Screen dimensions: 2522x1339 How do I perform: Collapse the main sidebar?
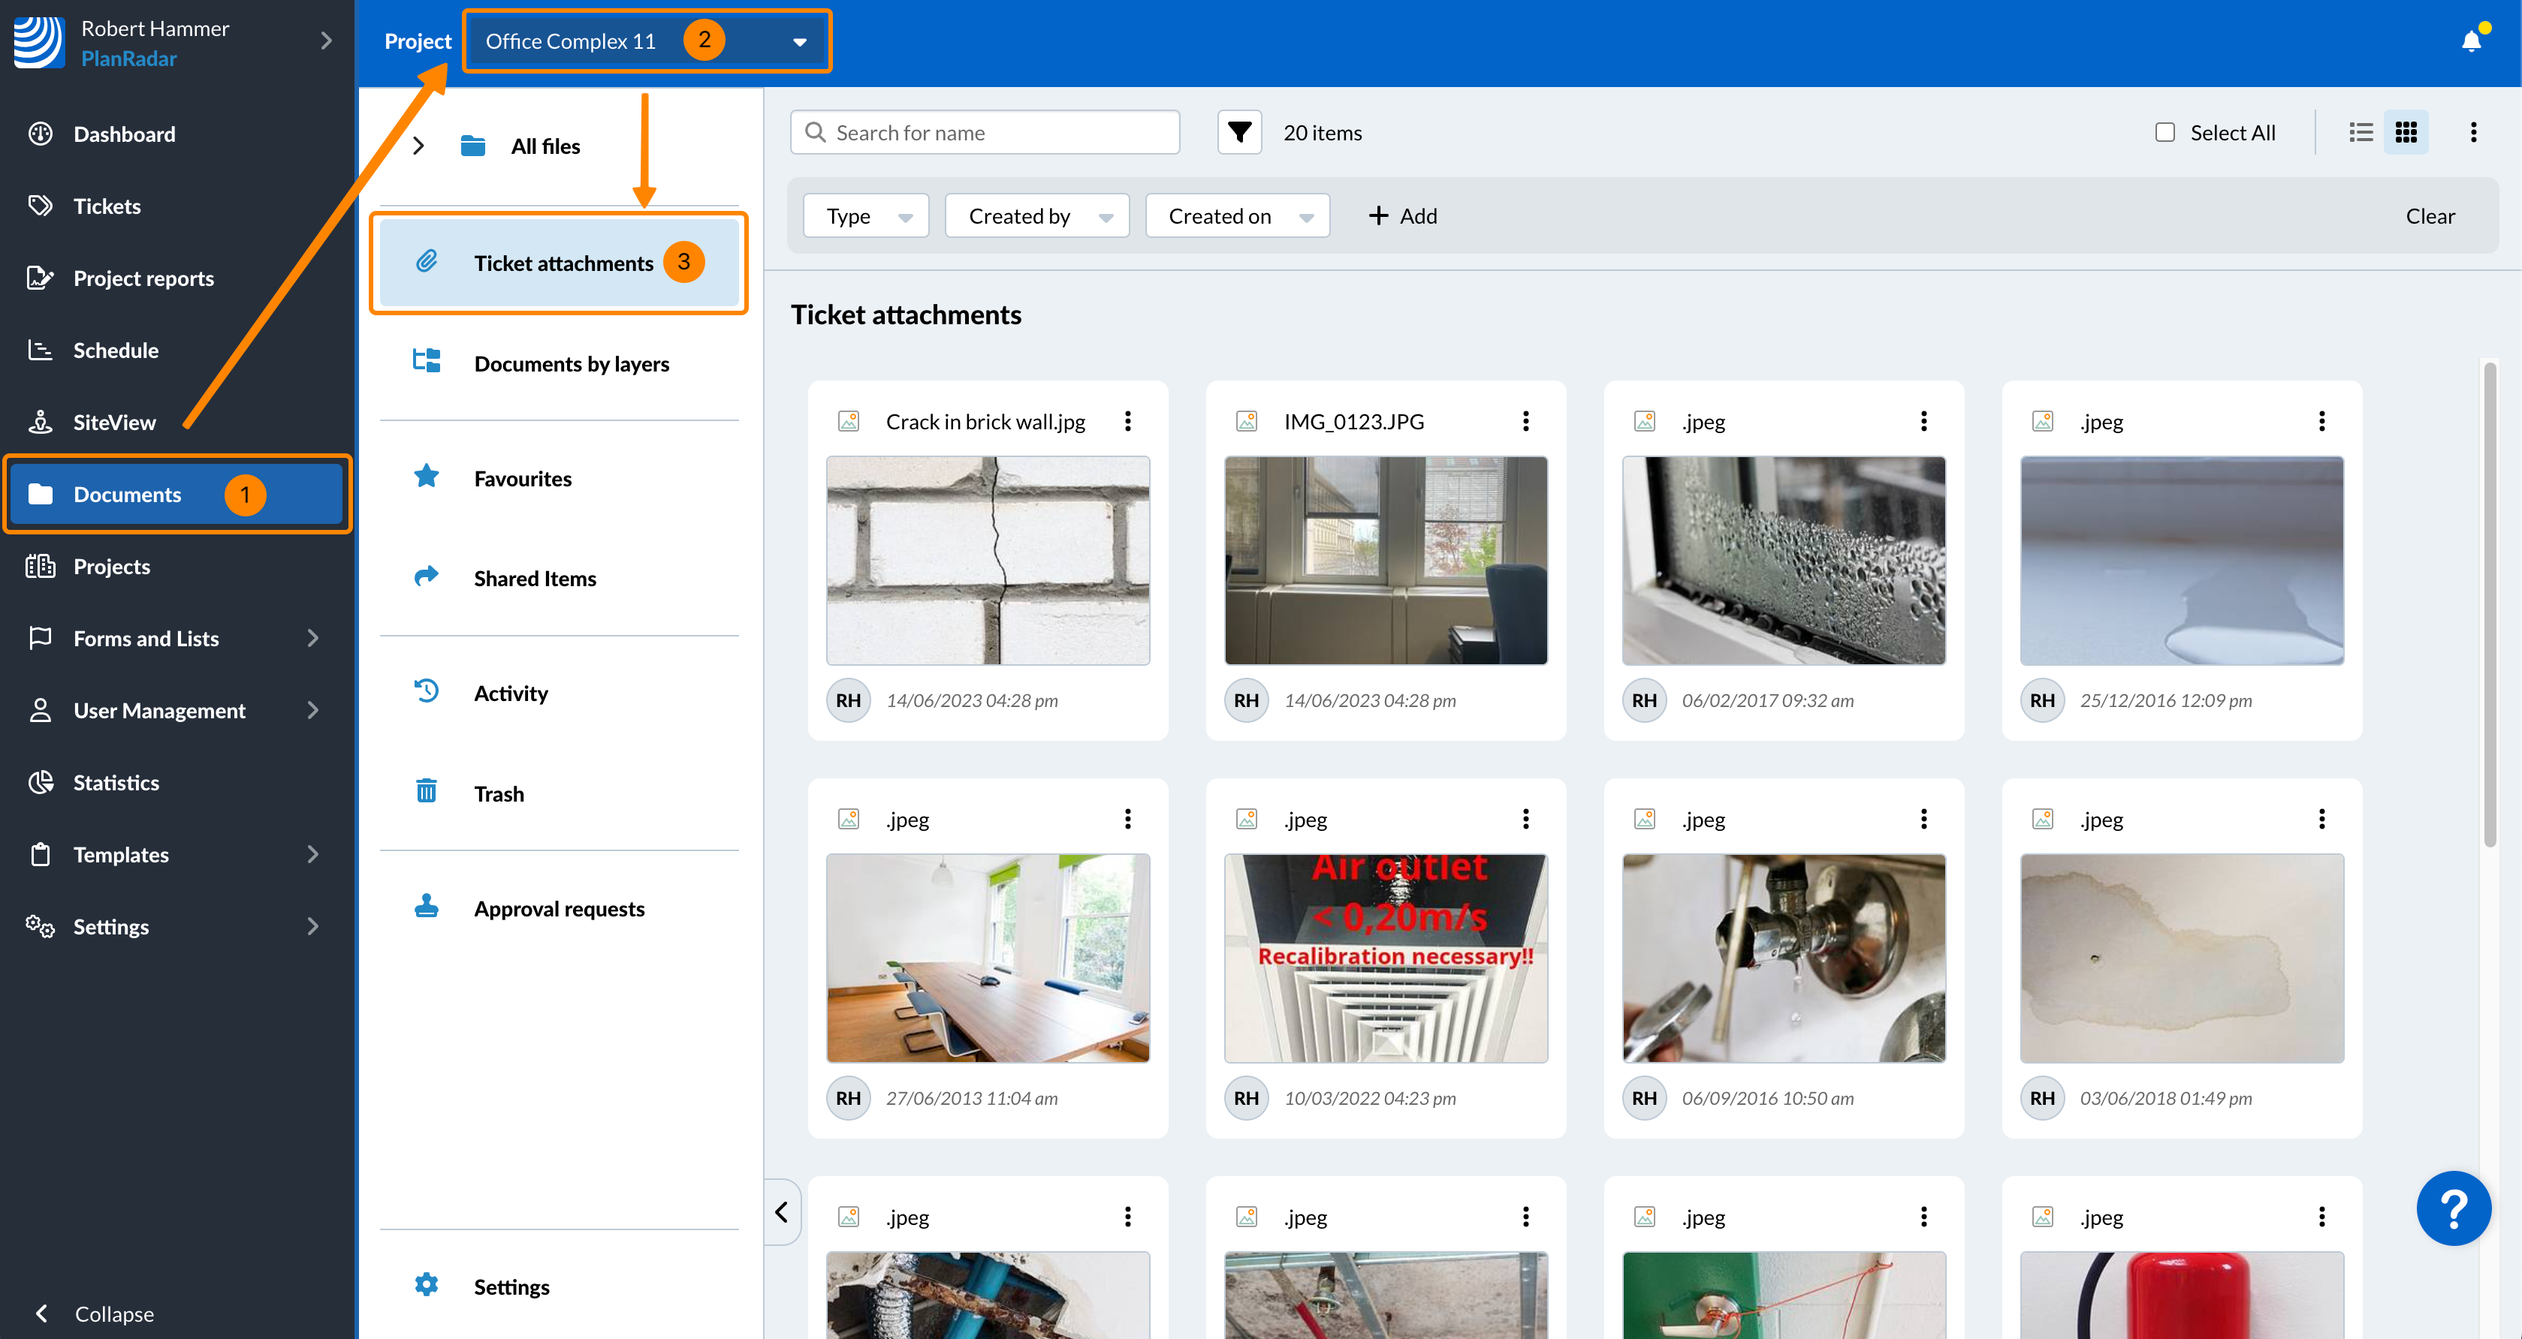click(x=95, y=1313)
